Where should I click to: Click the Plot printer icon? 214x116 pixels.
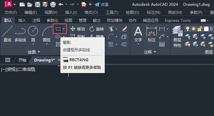(53, 4)
